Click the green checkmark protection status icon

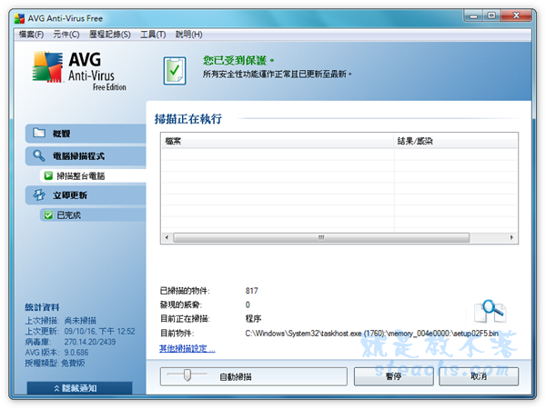(x=175, y=71)
